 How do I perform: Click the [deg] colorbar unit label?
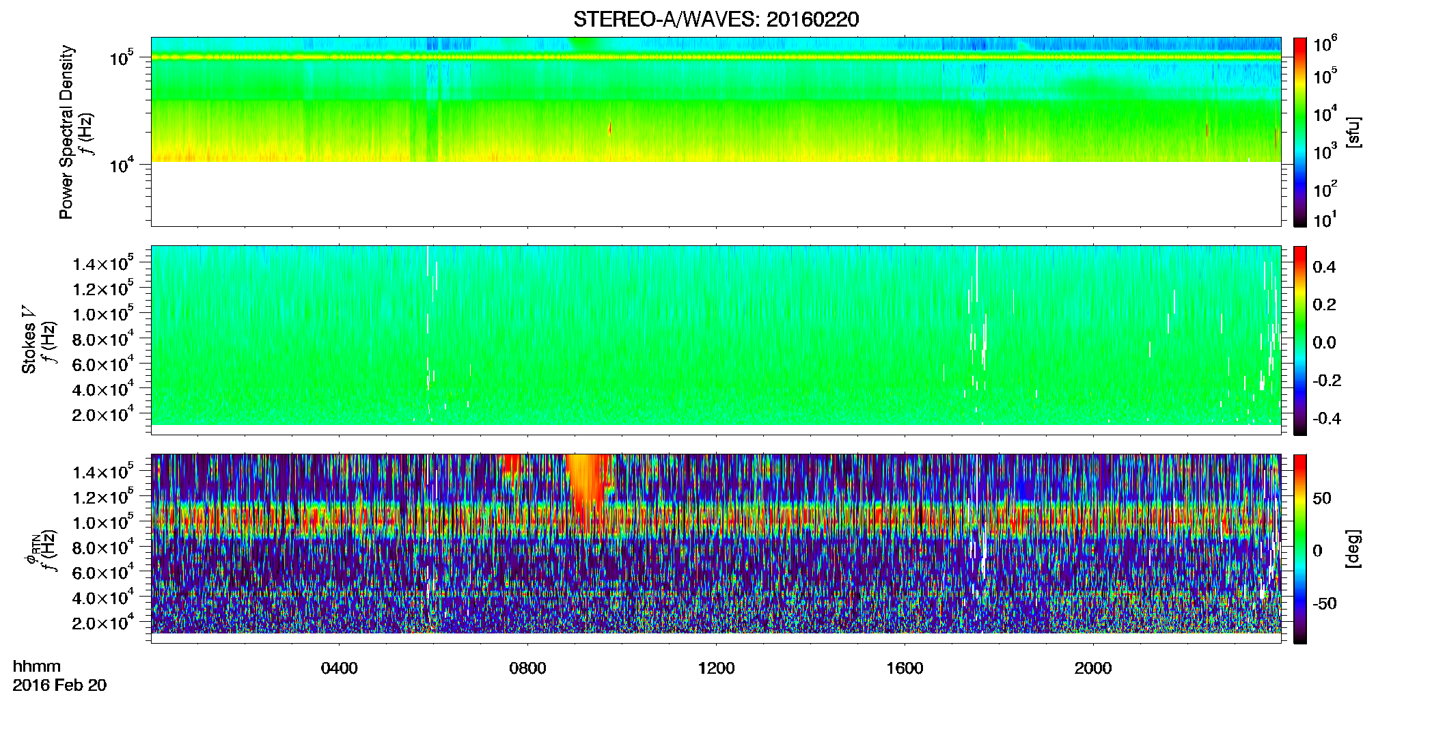(x=1353, y=549)
